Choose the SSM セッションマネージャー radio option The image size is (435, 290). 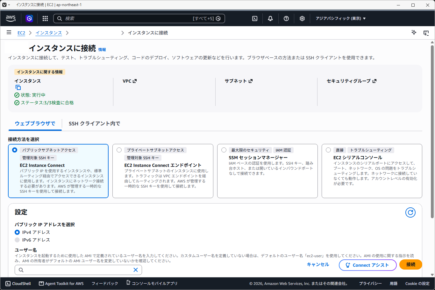click(224, 150)
